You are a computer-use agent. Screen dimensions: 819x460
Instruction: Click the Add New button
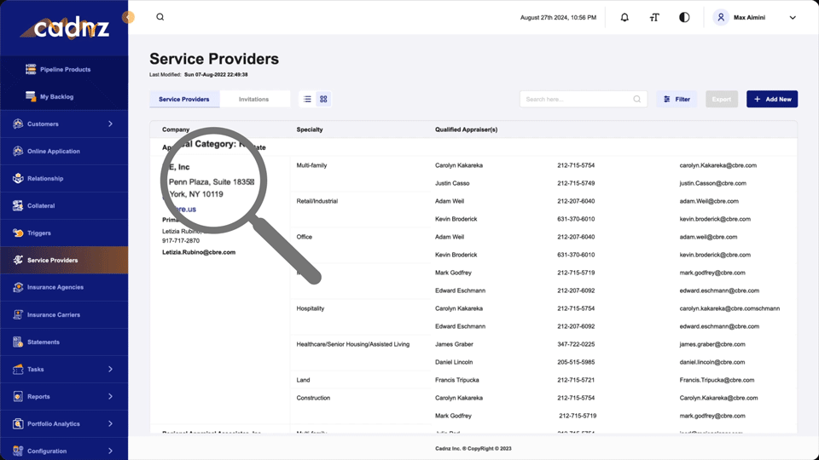tap(771, 100)
